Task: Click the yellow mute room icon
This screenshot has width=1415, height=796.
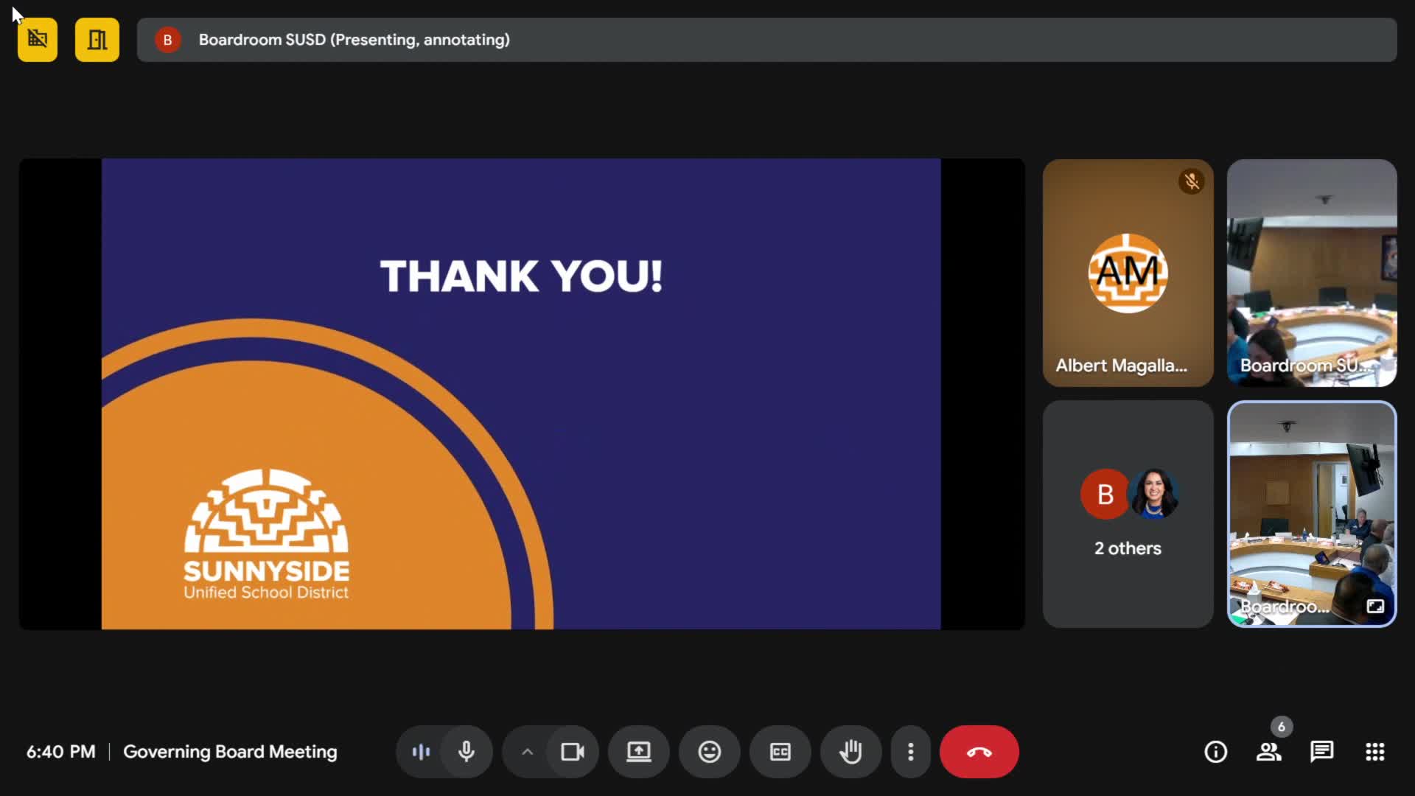Action: [x=38, y=40]
